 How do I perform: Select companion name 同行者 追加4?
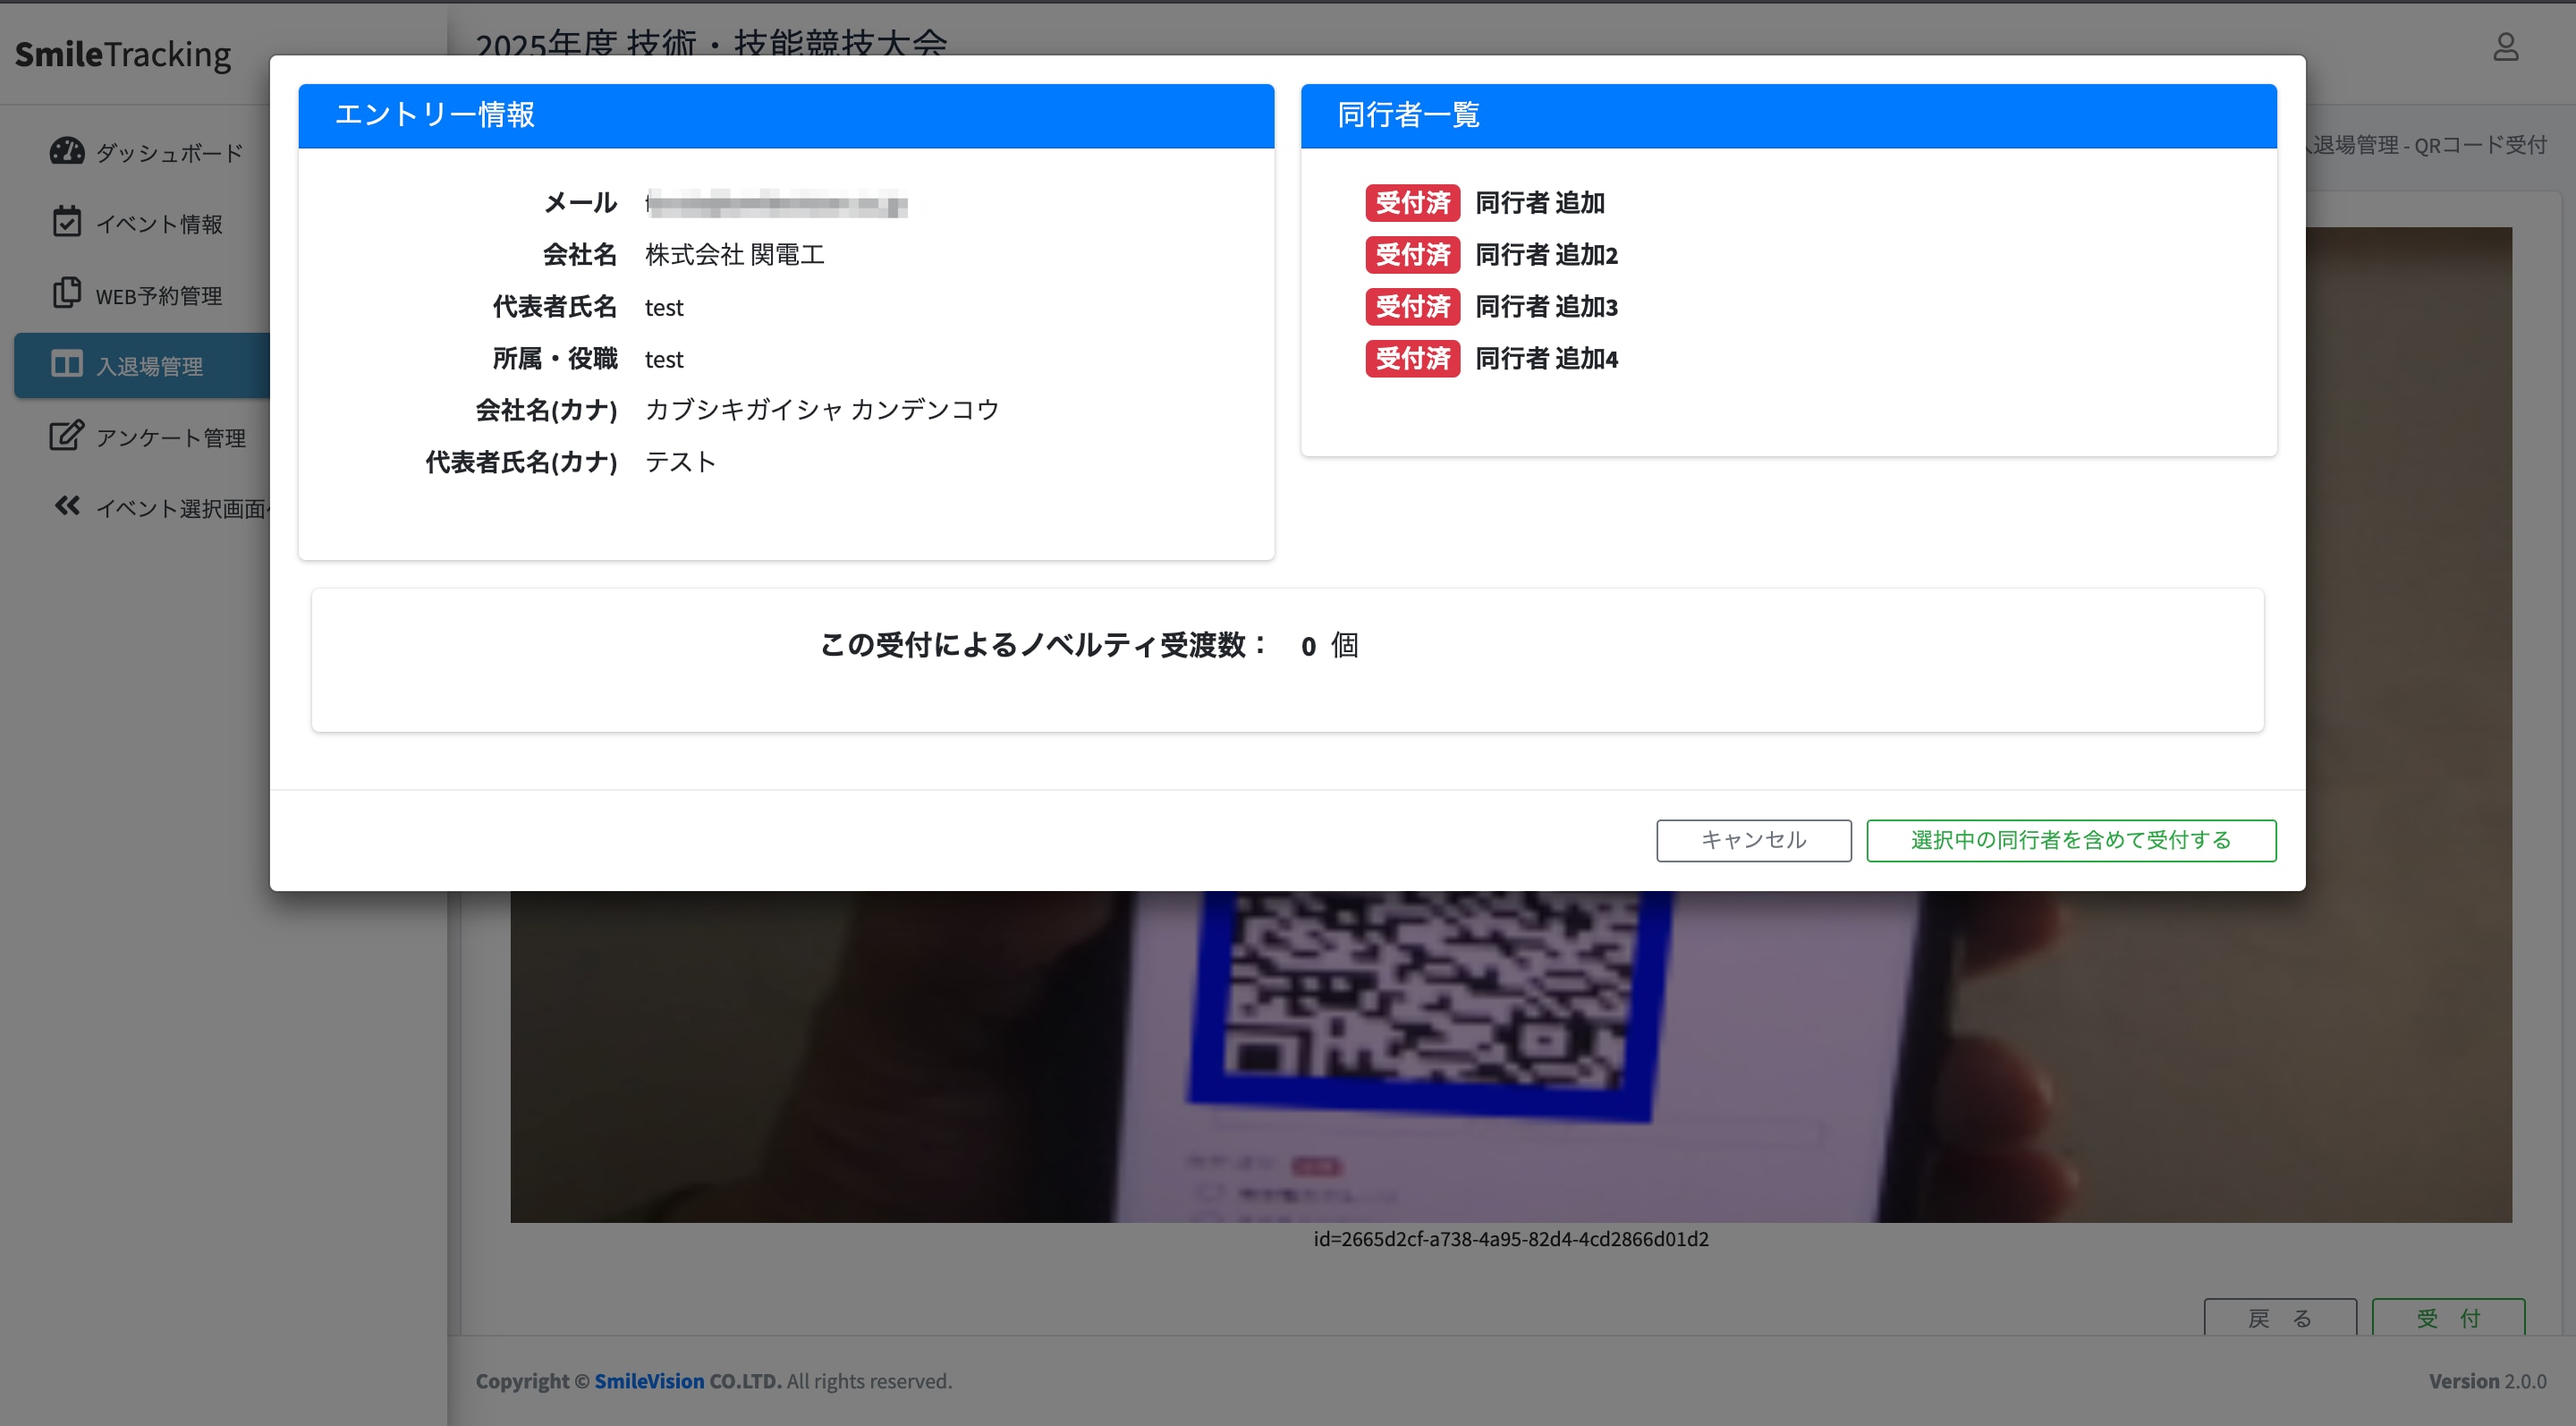click(x=1546, y=359)
